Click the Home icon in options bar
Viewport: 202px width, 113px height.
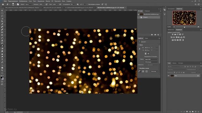(3, 4)
